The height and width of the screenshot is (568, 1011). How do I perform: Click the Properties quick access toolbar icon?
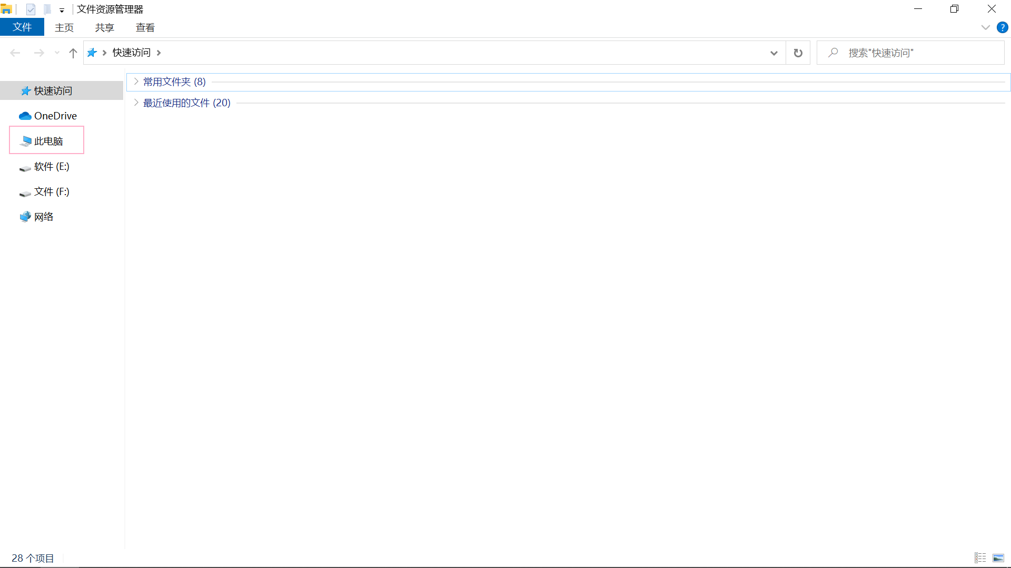click(x=31, y=9)
